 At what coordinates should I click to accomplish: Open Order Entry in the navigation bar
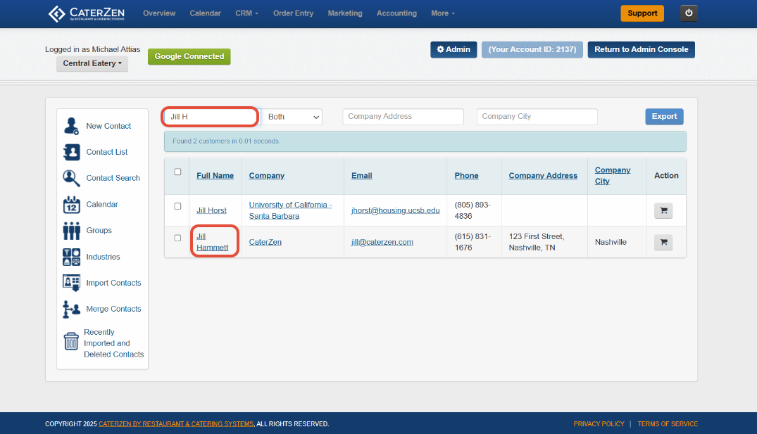tap(293, 13)
